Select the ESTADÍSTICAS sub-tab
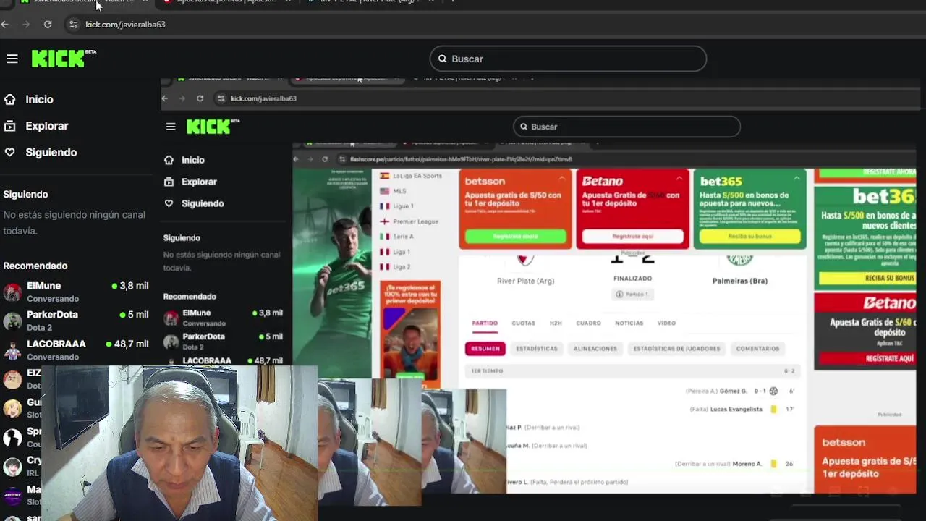Screen dimensions: 926x521 (537, 349)
